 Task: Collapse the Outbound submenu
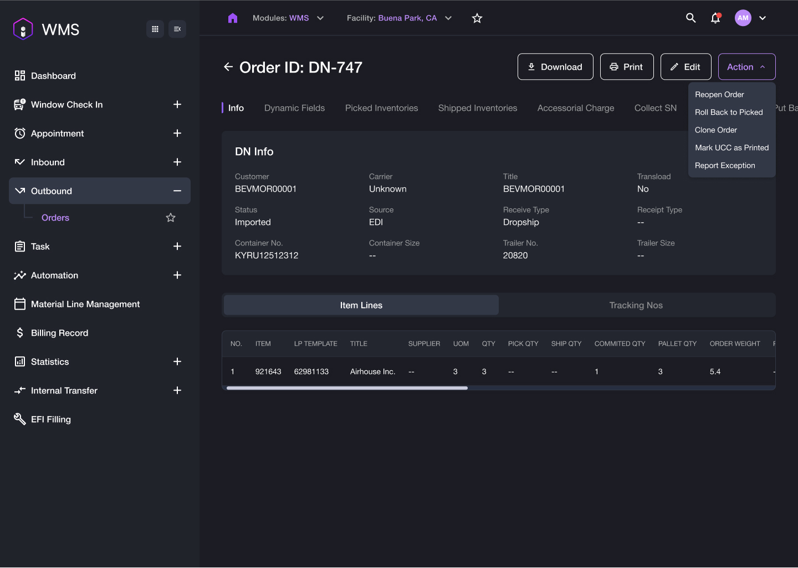177,191
